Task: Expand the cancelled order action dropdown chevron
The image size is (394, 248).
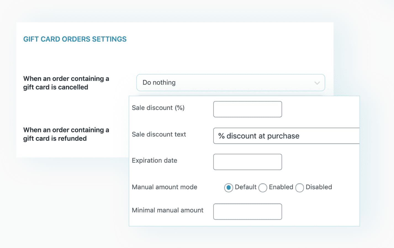Action: (x=317, y=83)
